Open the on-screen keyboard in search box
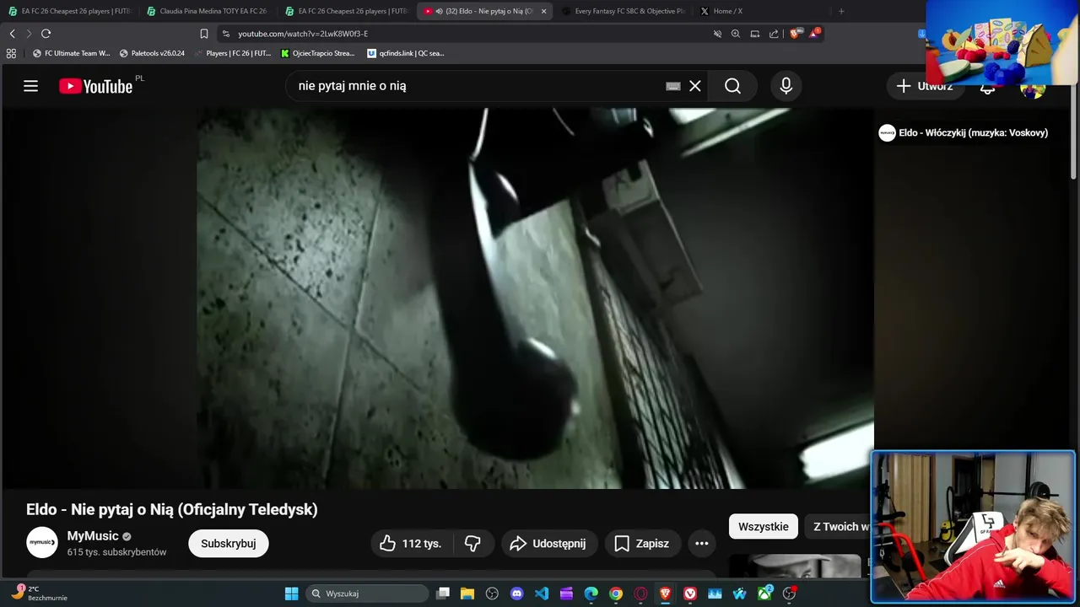The height and width of the screenshot is (607, 1080). 673,86
